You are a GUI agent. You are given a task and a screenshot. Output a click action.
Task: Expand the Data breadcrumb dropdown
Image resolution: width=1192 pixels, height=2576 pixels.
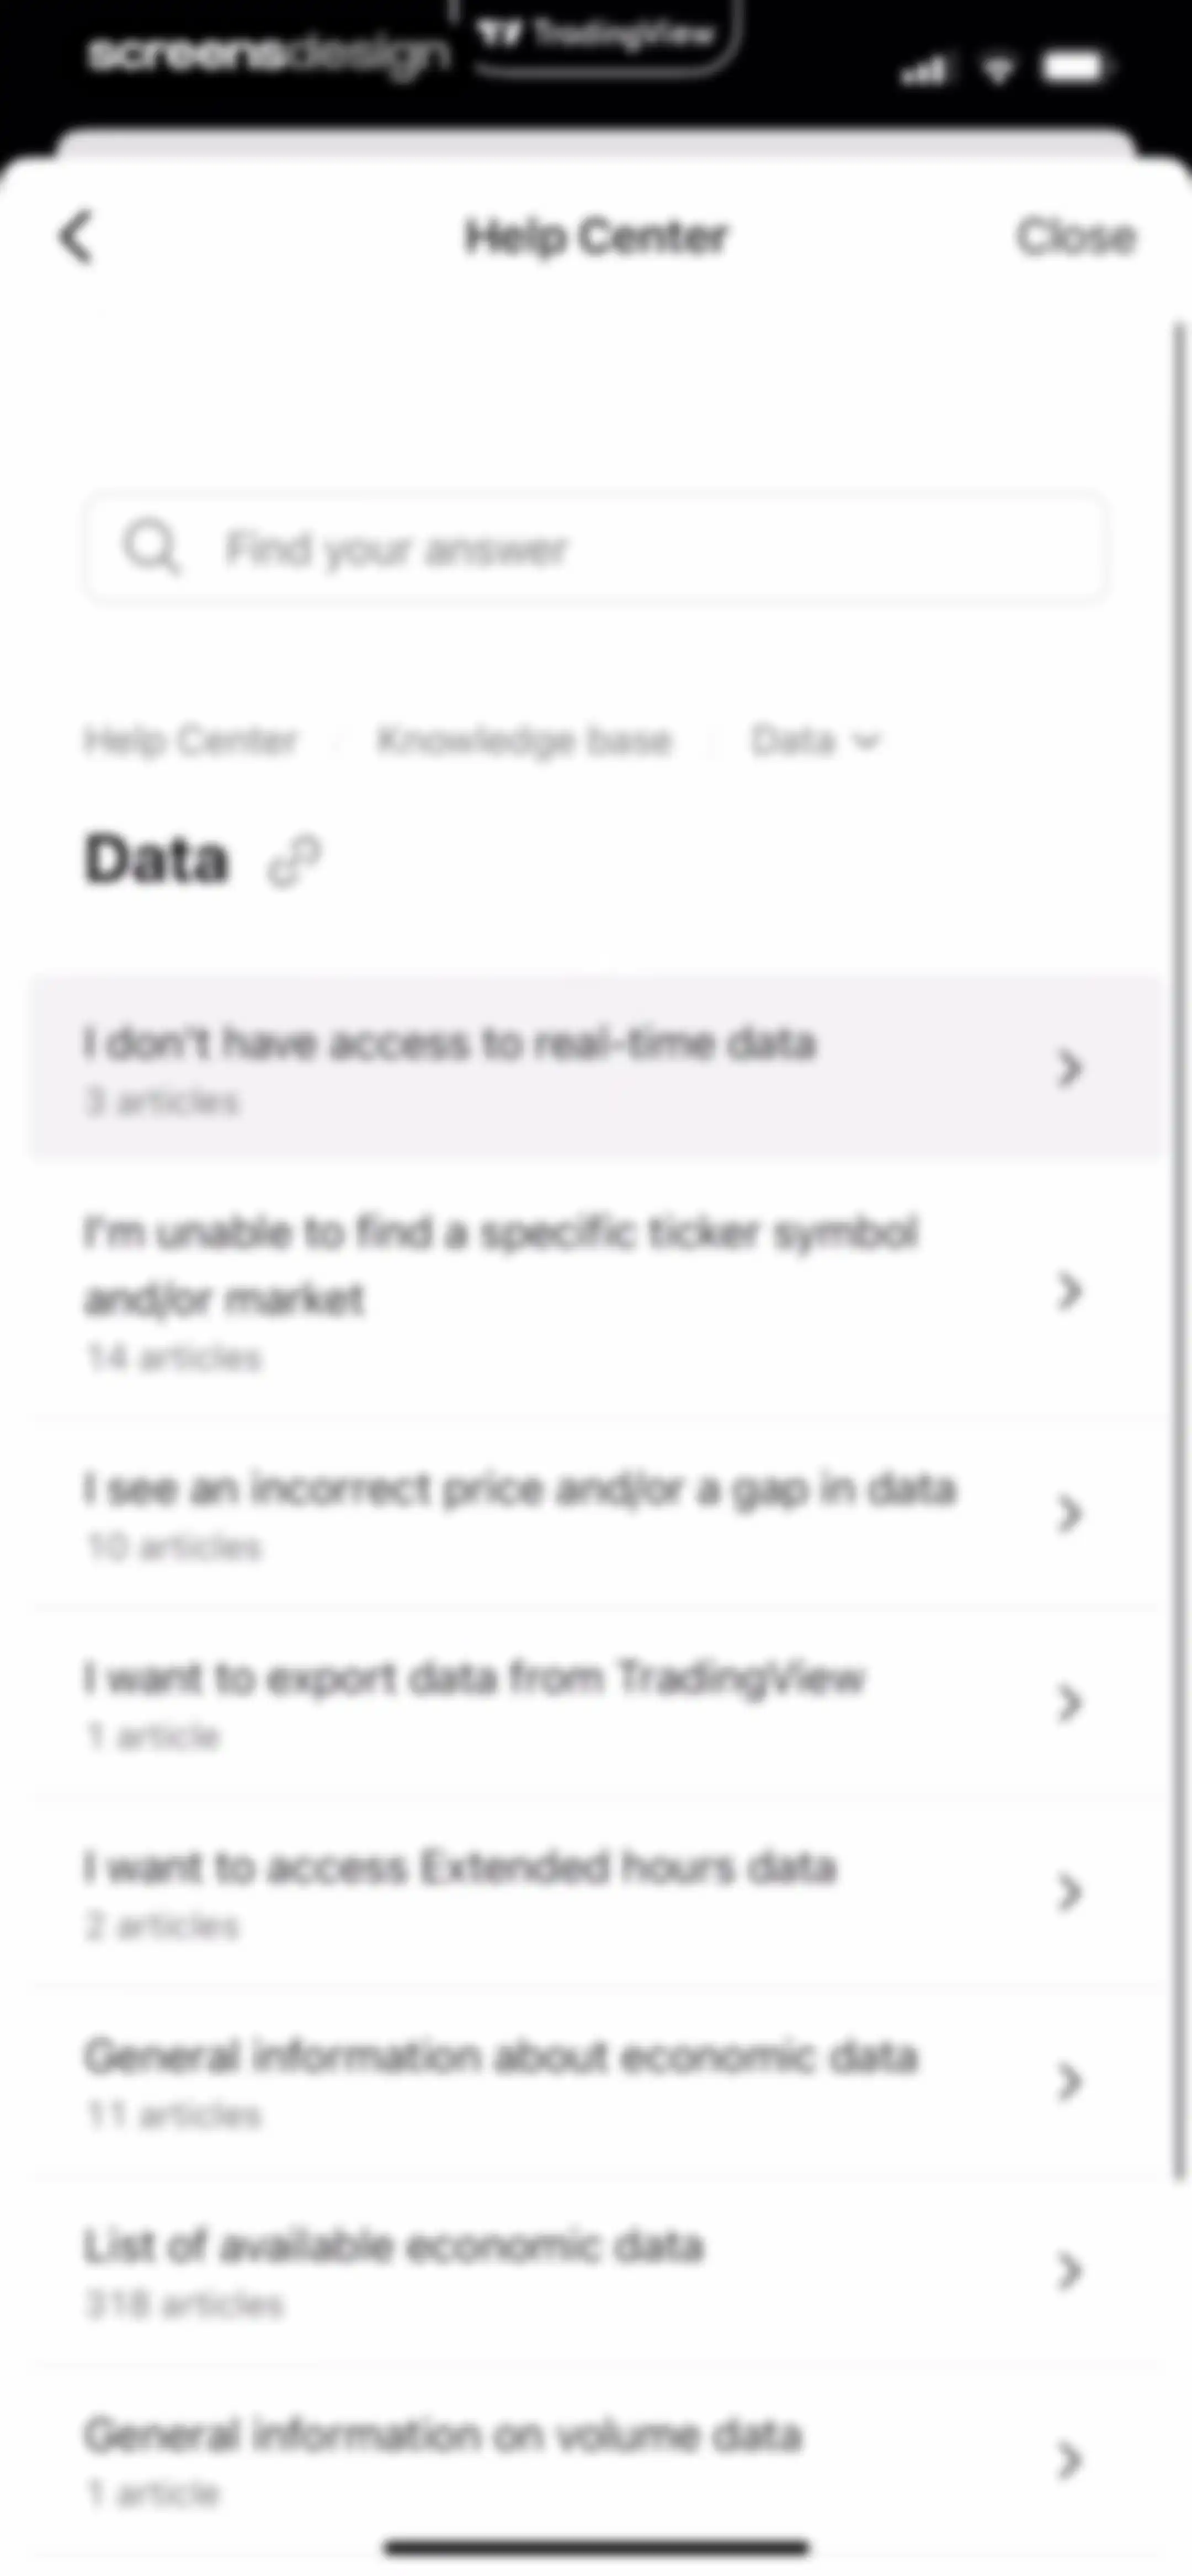point(815,741)
